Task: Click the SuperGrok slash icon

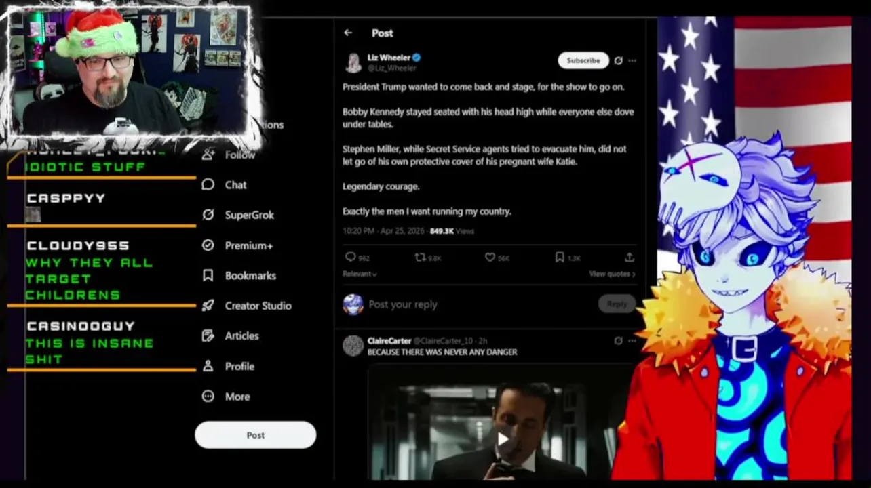Action: 208,215
